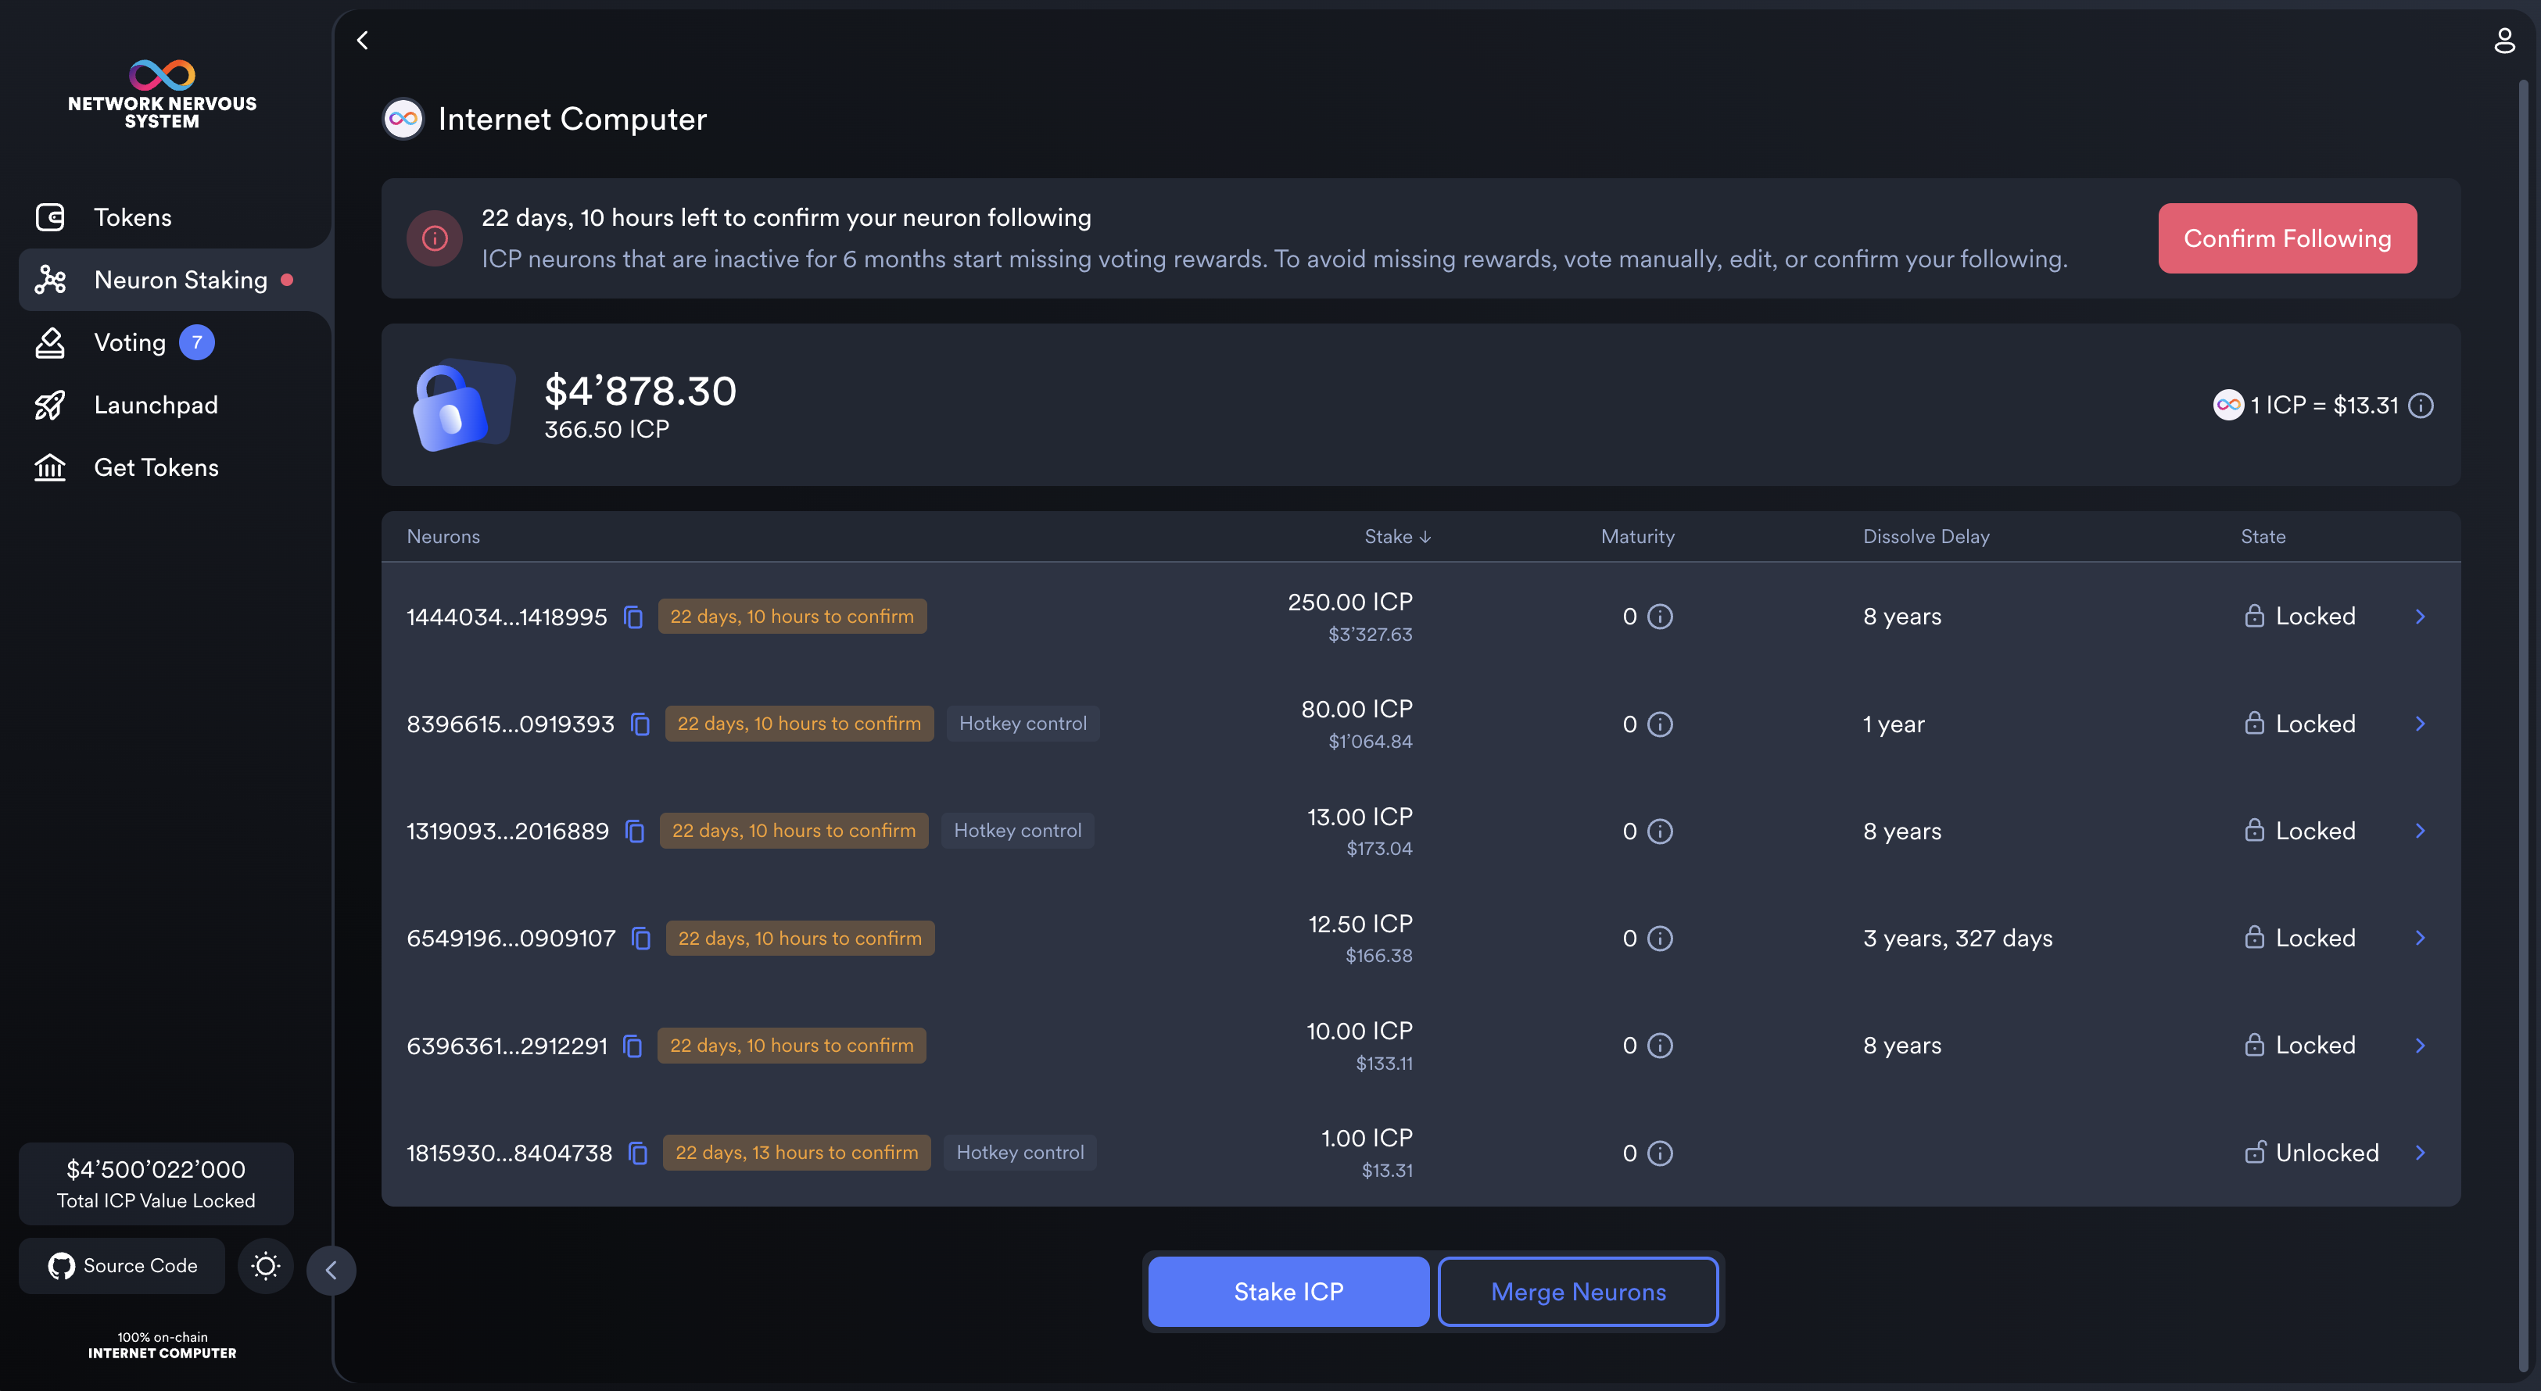Click the $3'327.63 stake value

1370,635
